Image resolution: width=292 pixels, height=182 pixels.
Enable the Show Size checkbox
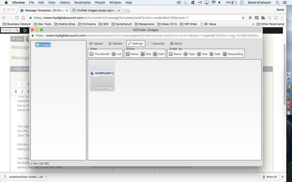143,54
